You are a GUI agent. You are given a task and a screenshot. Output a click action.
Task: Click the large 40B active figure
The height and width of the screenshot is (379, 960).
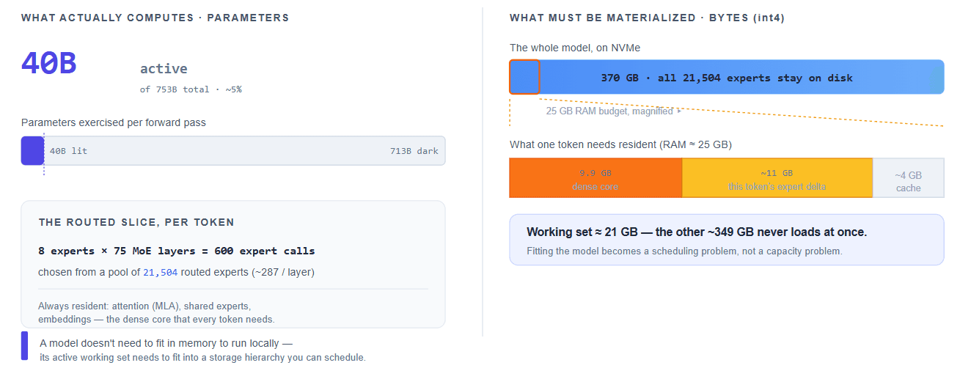tap(49, 64)
